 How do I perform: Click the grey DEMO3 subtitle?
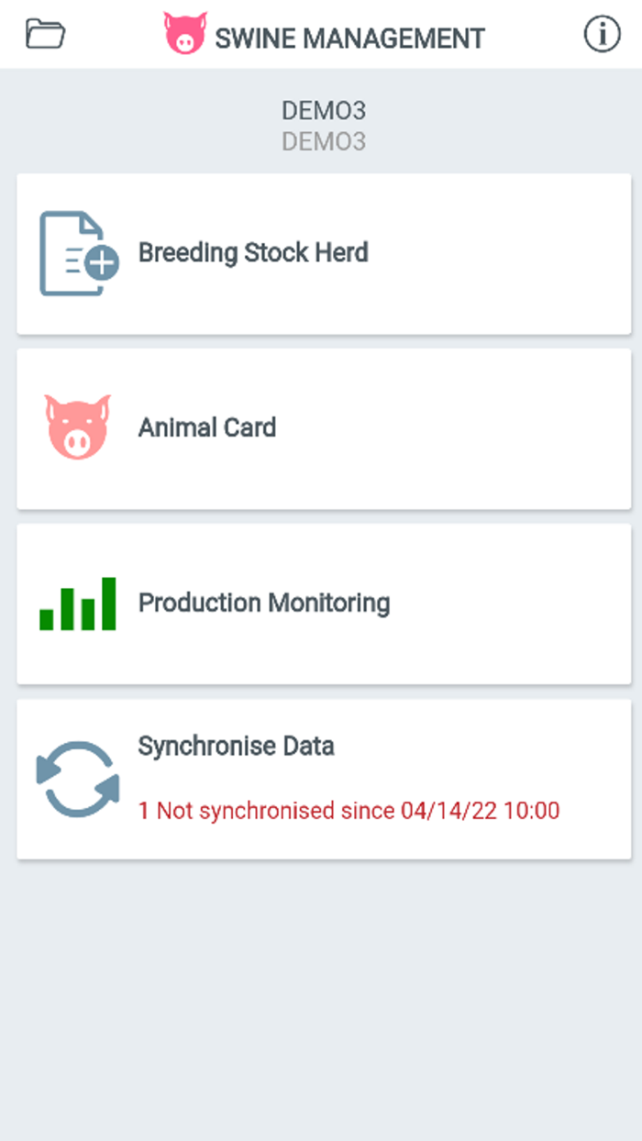point(324,140)
